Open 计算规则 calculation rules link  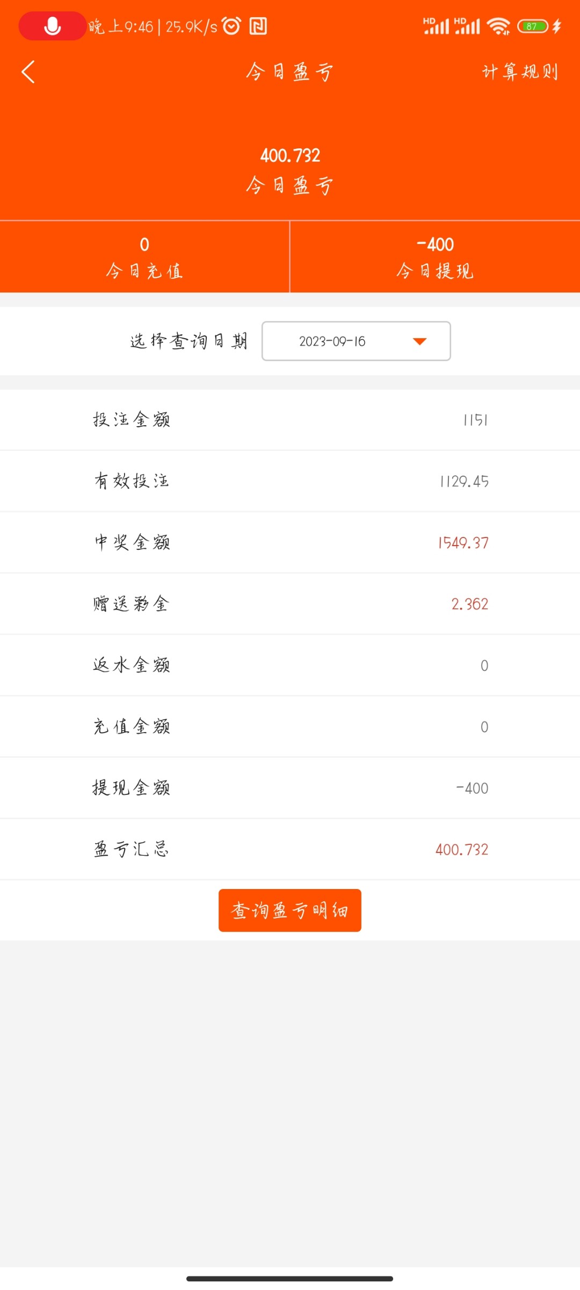(520, 71)
